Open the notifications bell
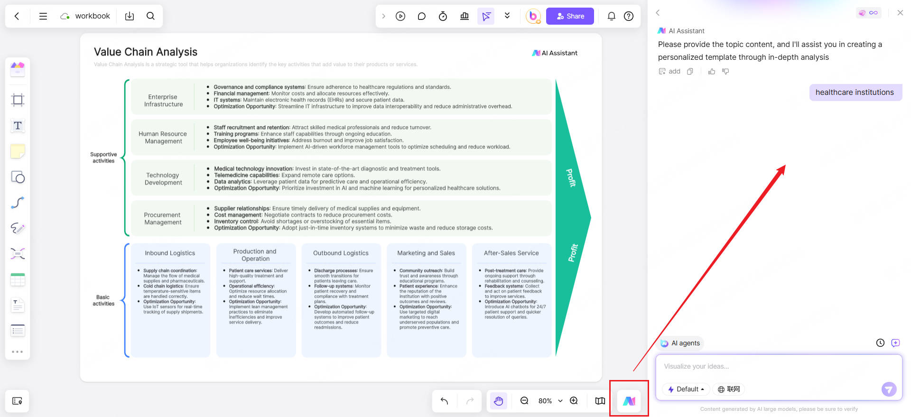This screenshot has width=911, height=417. tap(612, 16)
